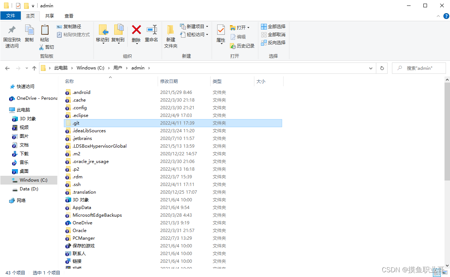The width and height of the screenshot is (450, 277).
Task: Select the AppData folder
Action: pyautogui.click(x=82, y=208)
